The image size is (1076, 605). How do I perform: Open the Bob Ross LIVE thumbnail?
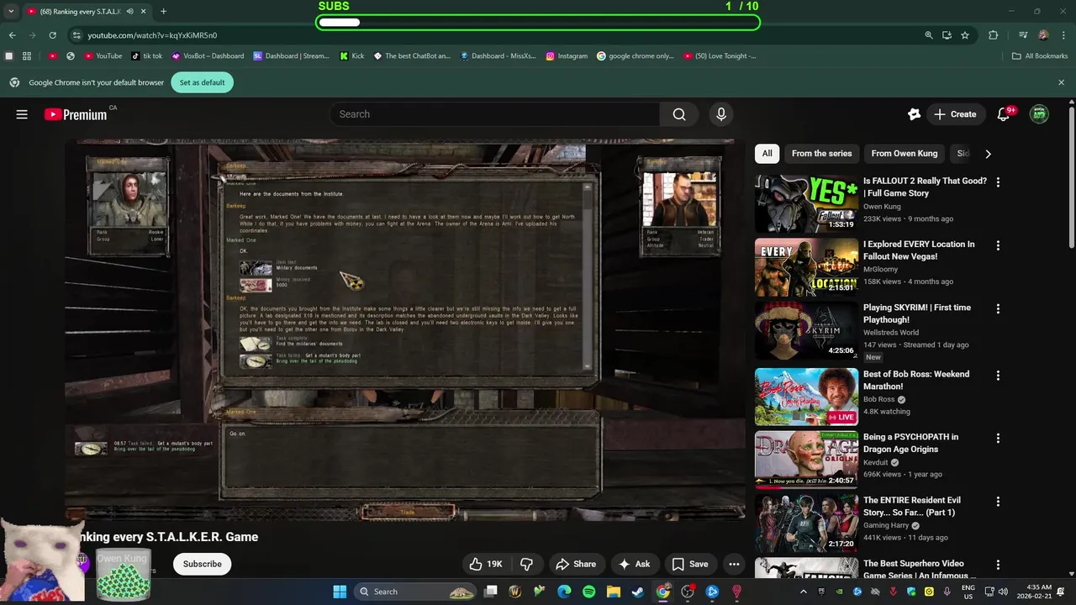[x=806, y=397]
